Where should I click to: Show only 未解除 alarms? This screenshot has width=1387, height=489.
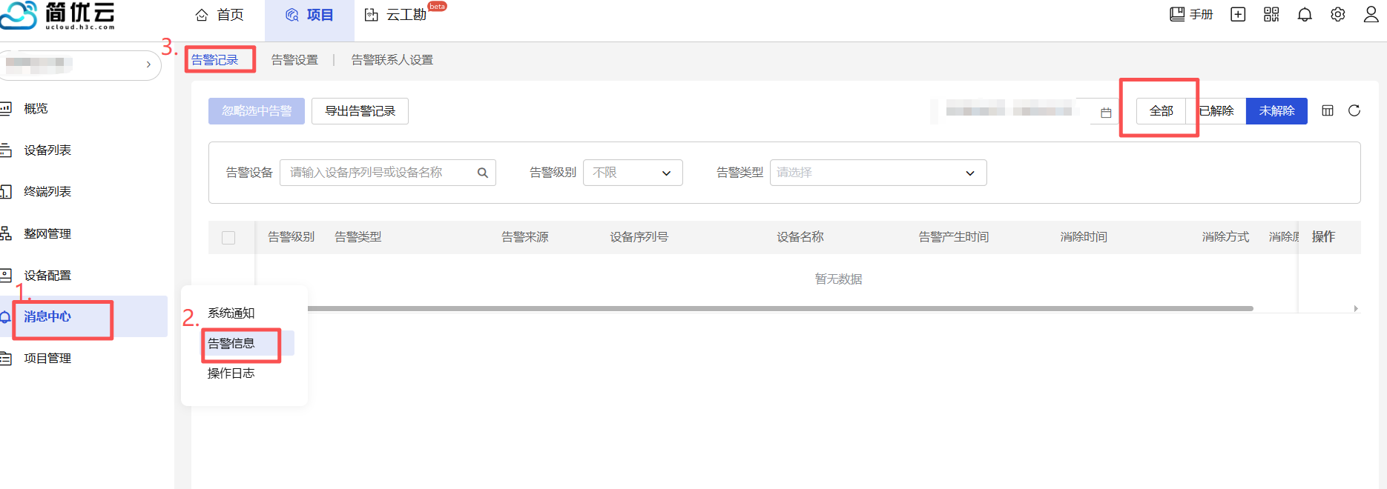click(1276, 111)
